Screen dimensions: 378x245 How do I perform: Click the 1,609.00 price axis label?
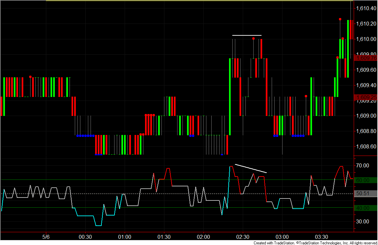[x=366, y=116]
